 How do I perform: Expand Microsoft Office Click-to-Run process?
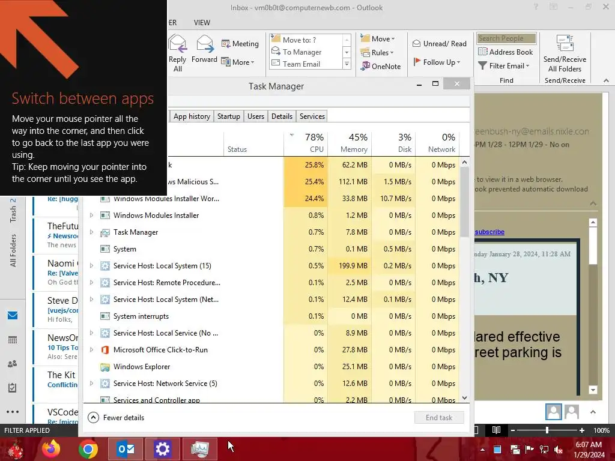point(91,350)
